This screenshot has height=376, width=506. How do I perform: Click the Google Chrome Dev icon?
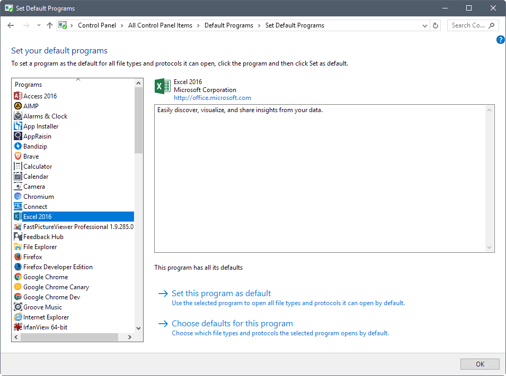pos(18,297)
